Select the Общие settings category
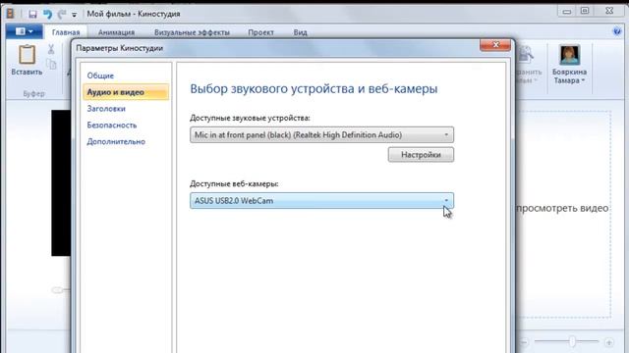629x353 pixels. pyautogui.click(x=100, y=76)
